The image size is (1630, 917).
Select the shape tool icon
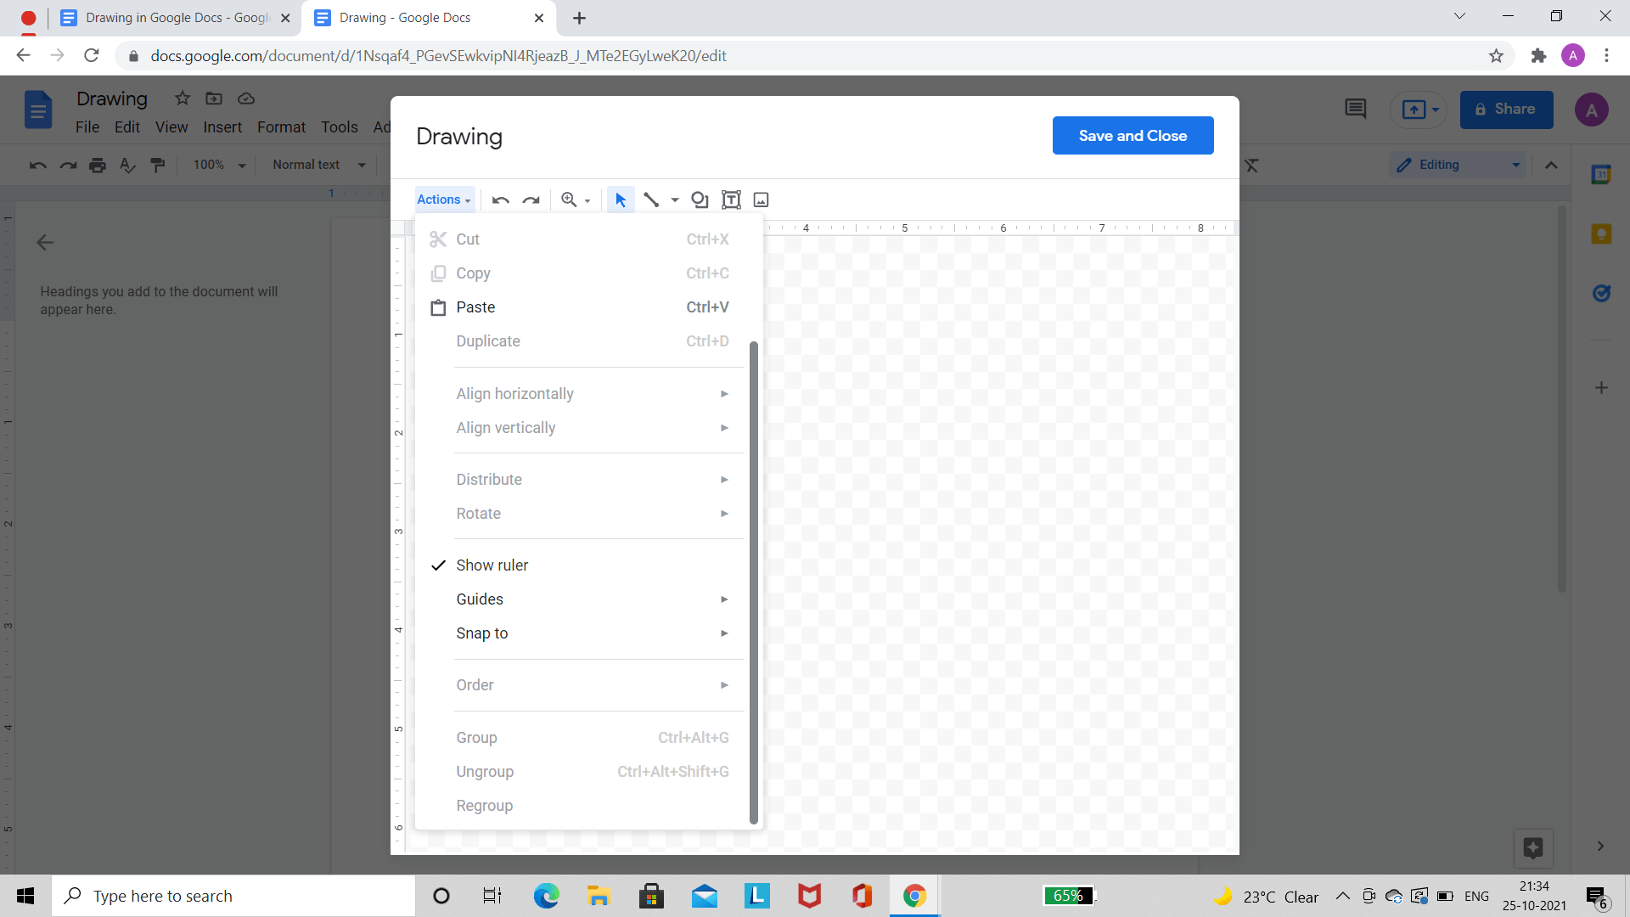698,200
